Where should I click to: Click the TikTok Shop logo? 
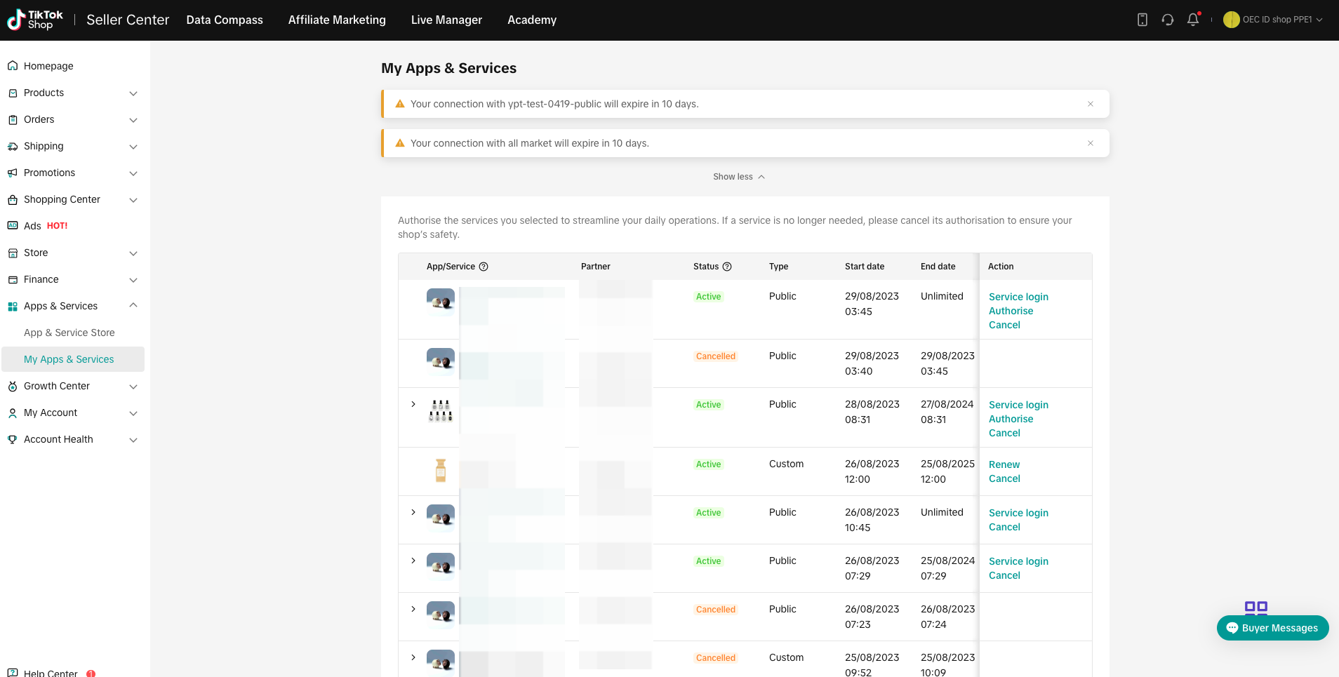point(35,20)
